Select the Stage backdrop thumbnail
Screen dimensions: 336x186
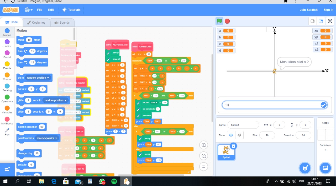(x=325, y=135)
